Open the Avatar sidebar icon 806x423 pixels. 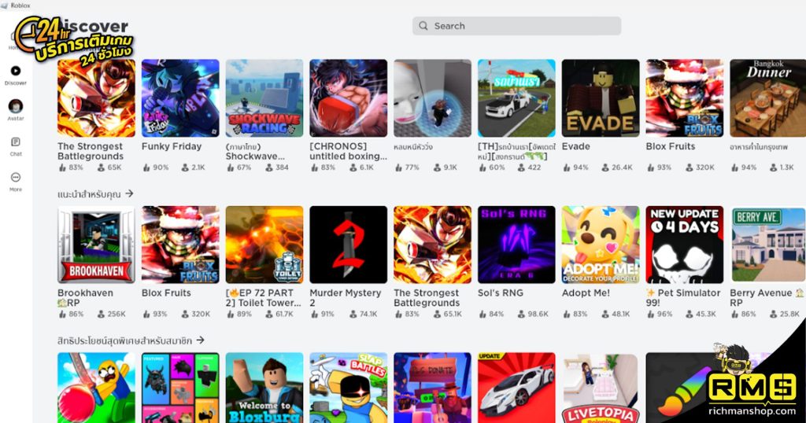coord(16,106)
